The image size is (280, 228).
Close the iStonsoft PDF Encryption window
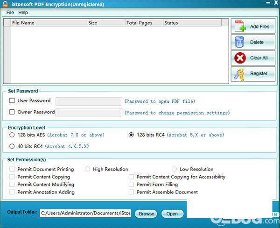point(276,2)
